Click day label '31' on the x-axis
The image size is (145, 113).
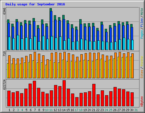coord(136,110)
